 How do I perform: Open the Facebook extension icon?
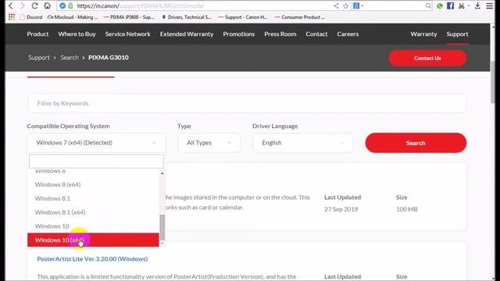click(450, 5)
